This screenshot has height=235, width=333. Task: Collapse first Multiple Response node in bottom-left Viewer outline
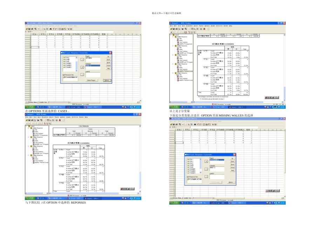[x=28, y=128]
